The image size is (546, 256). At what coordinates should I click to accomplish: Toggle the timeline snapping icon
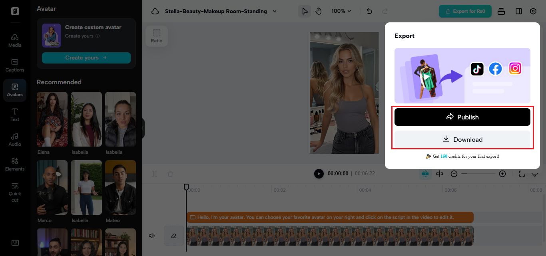425,174
